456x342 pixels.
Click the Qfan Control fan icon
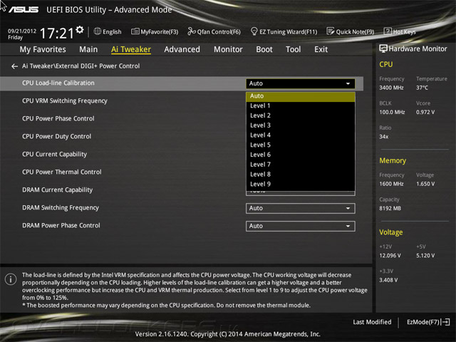192,31
